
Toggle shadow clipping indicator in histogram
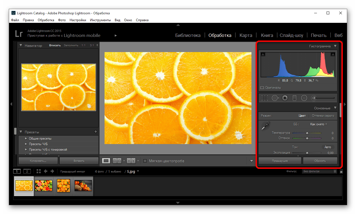(x=263, y=54)
